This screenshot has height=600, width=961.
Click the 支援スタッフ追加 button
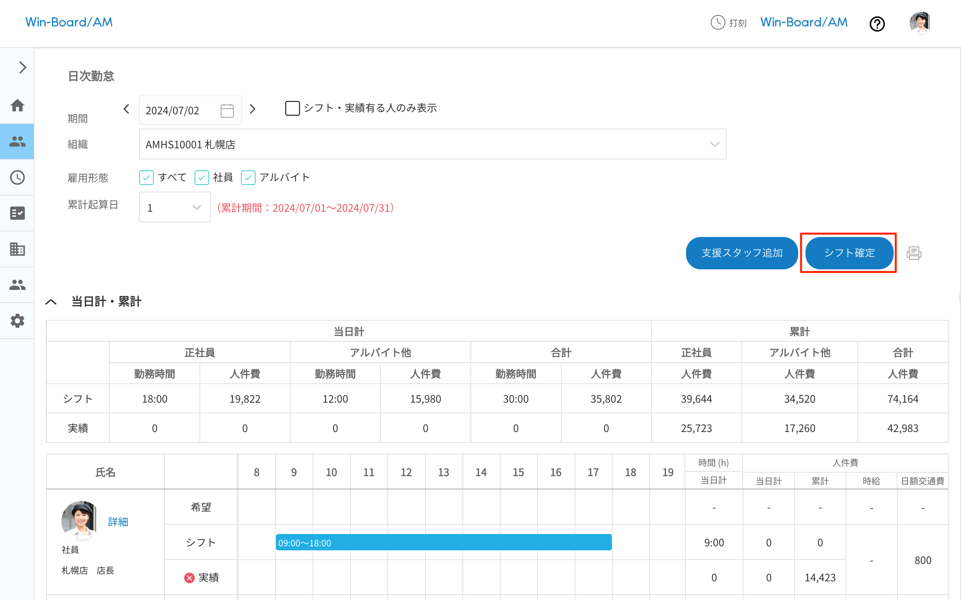(741, 253)
